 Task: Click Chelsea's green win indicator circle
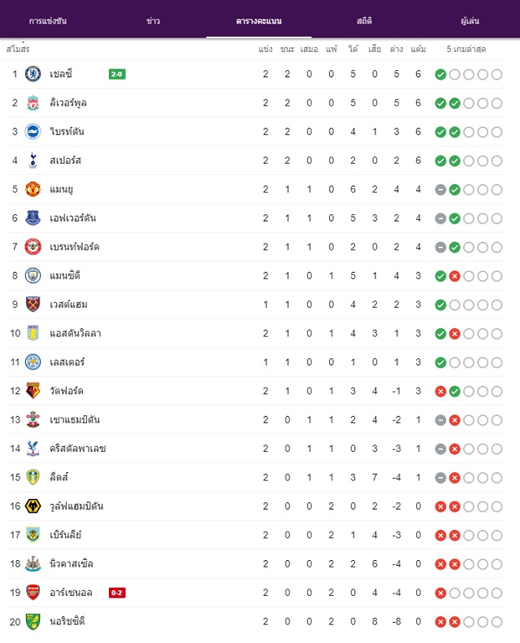(440, 74)
